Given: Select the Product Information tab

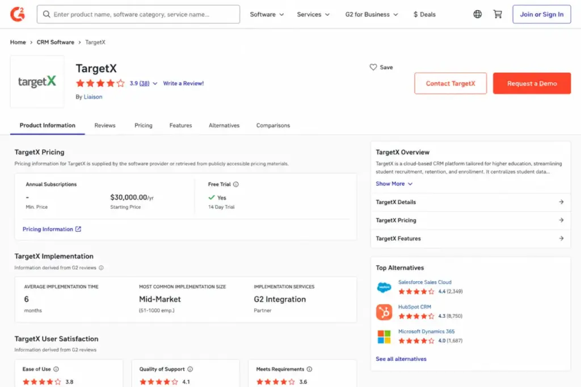Looking at the screenshot, I should point(48,125).
